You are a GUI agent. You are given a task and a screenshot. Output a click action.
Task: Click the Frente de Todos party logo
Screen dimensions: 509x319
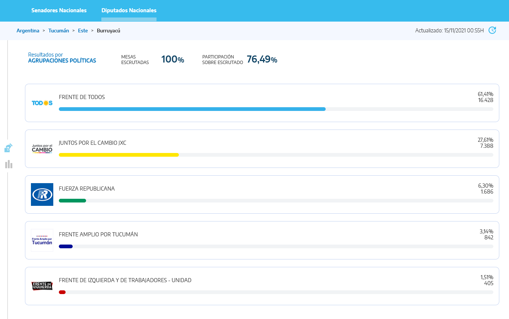click(x=42, y=103)
